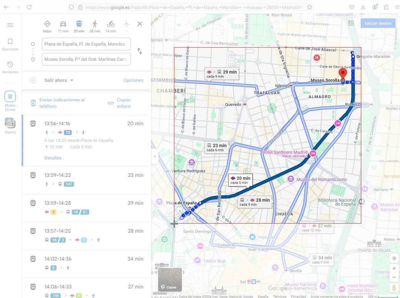Viewport: 400px width, 298px height.
Task: Open the Street View pegman
Action: pos(394,288)
